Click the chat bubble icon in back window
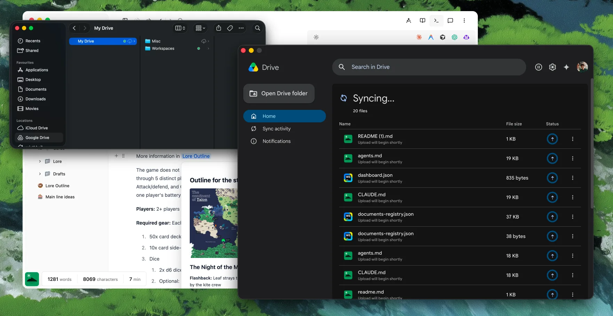The height and width of the screenshot is (316, 613). pos(450,21)
